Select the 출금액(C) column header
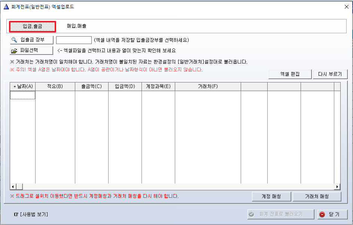Viewport: 353px width, 225px height. pos(92,87)
